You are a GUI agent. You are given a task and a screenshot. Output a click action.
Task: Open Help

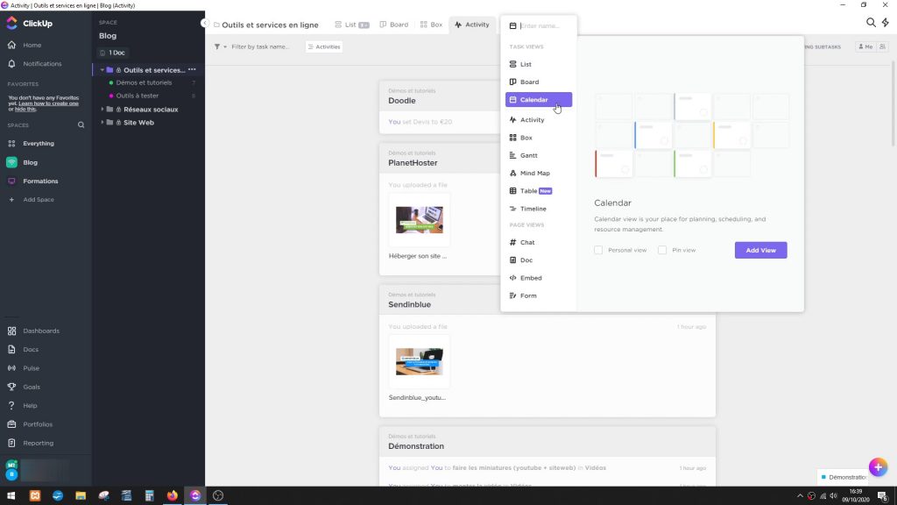tap(30, 405)
